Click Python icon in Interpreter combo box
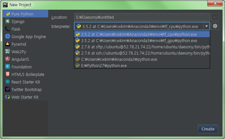 point(79,26)
